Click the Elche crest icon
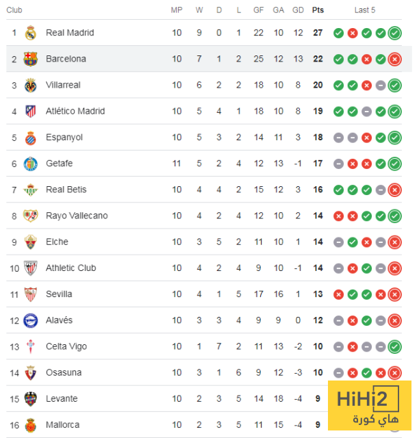 [30, 242]
